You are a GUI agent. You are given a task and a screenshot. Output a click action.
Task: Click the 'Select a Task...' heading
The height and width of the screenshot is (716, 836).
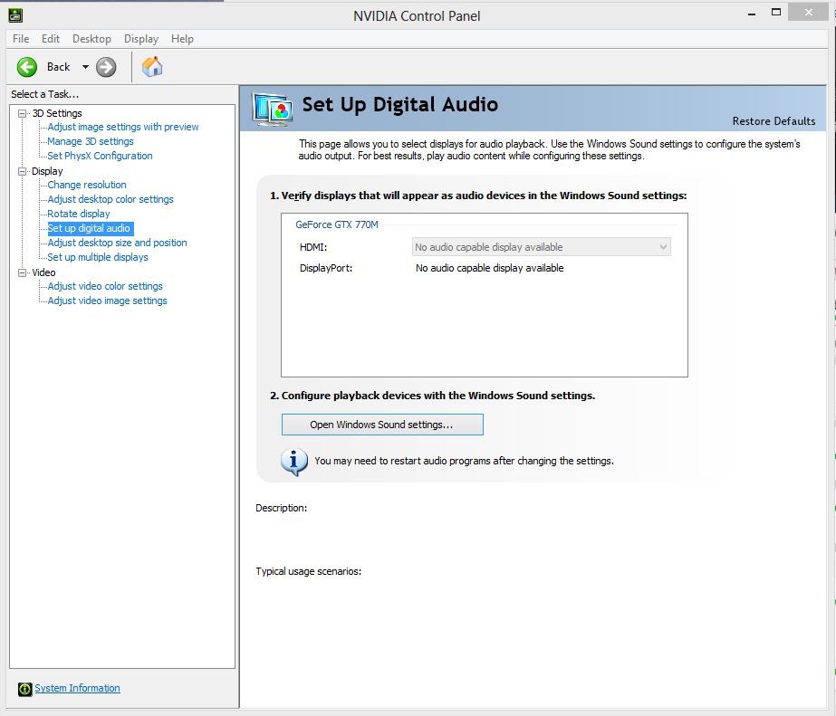coord(44,94)
